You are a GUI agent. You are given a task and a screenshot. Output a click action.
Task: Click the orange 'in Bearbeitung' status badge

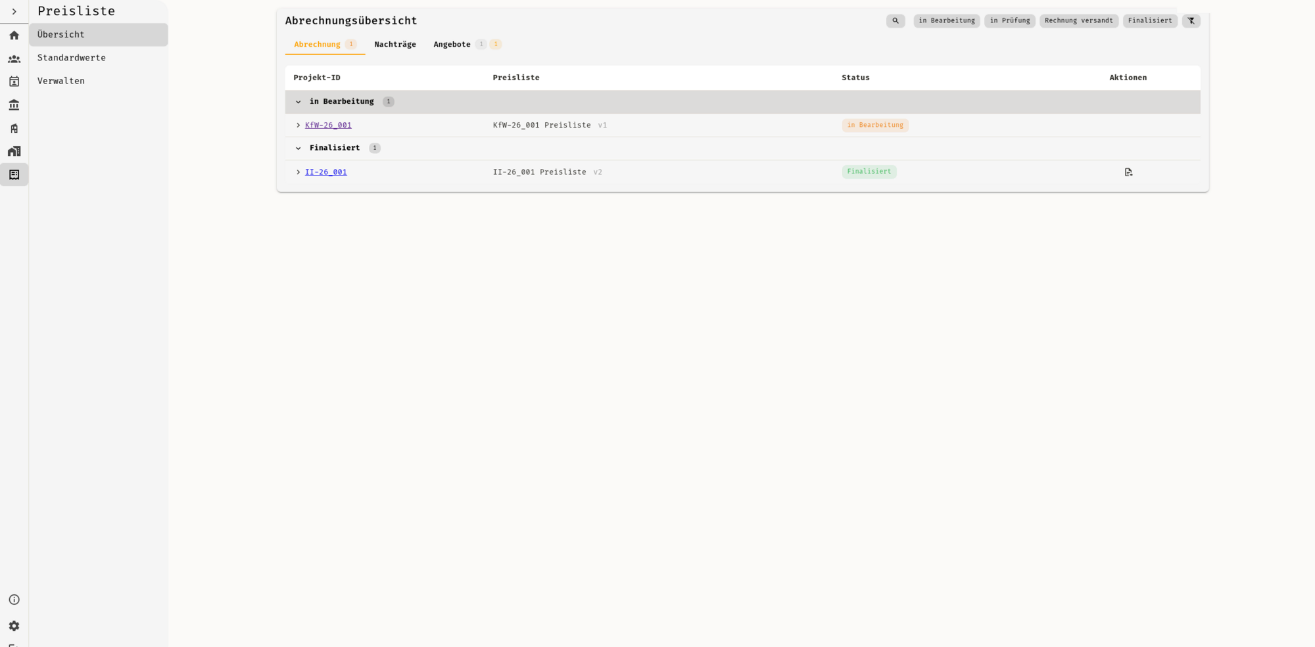875,125
